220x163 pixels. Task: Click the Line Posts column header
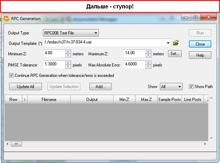pos(193,99)
